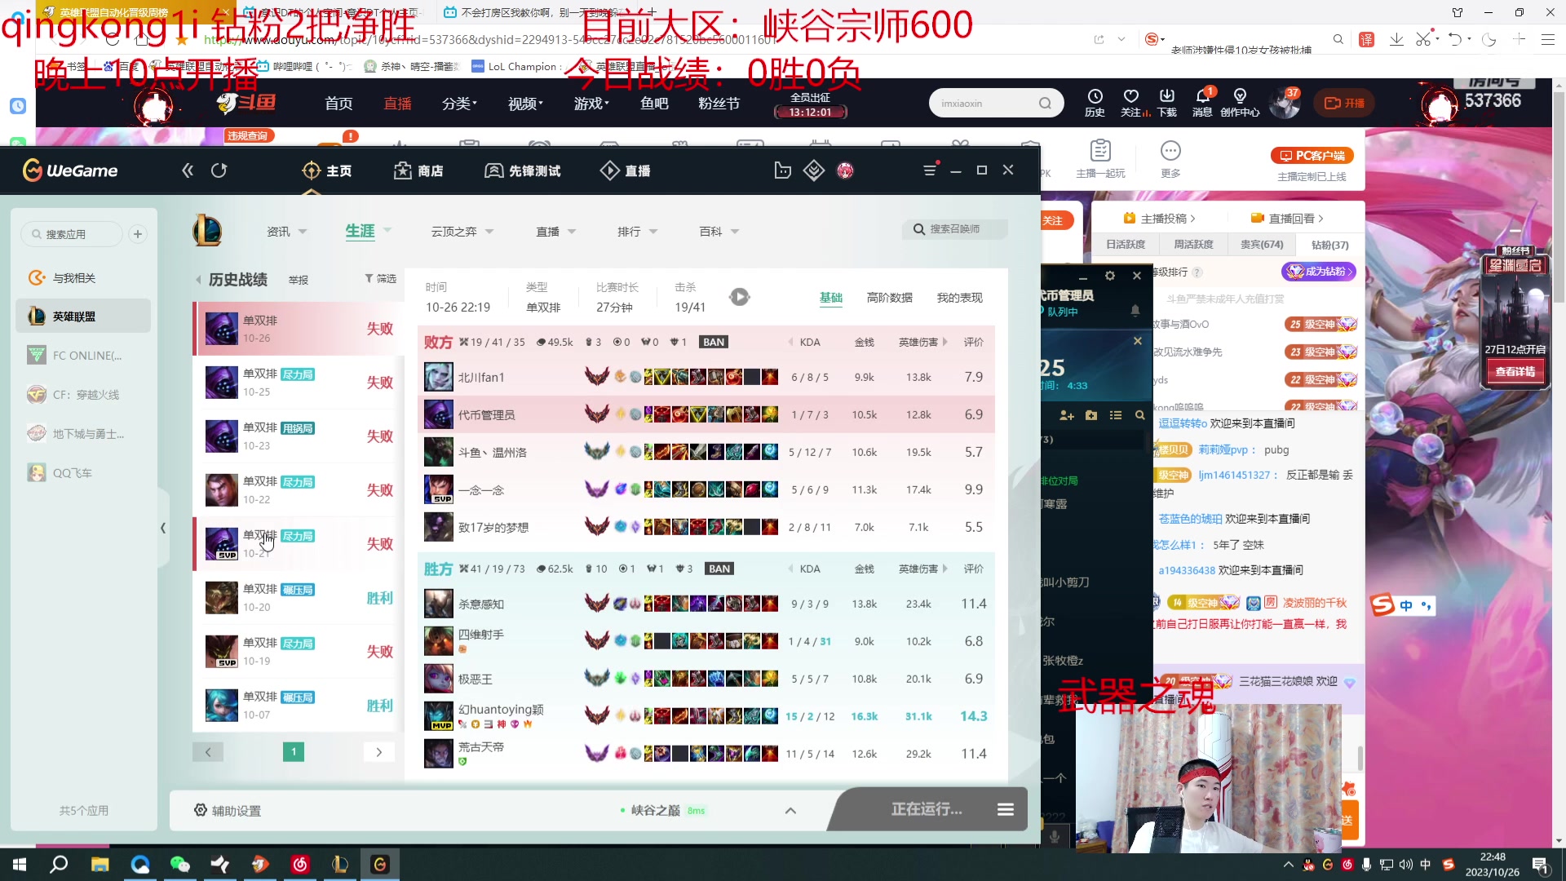1566x881 pixels.
Task: Open 贵宾(674) tab in Douyu panel
Action: (x=1261, y=245)
